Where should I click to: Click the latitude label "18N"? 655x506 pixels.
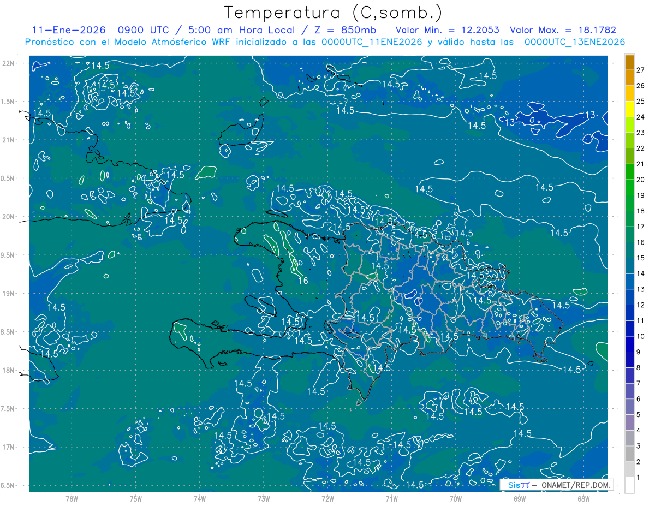pos(9,371)
